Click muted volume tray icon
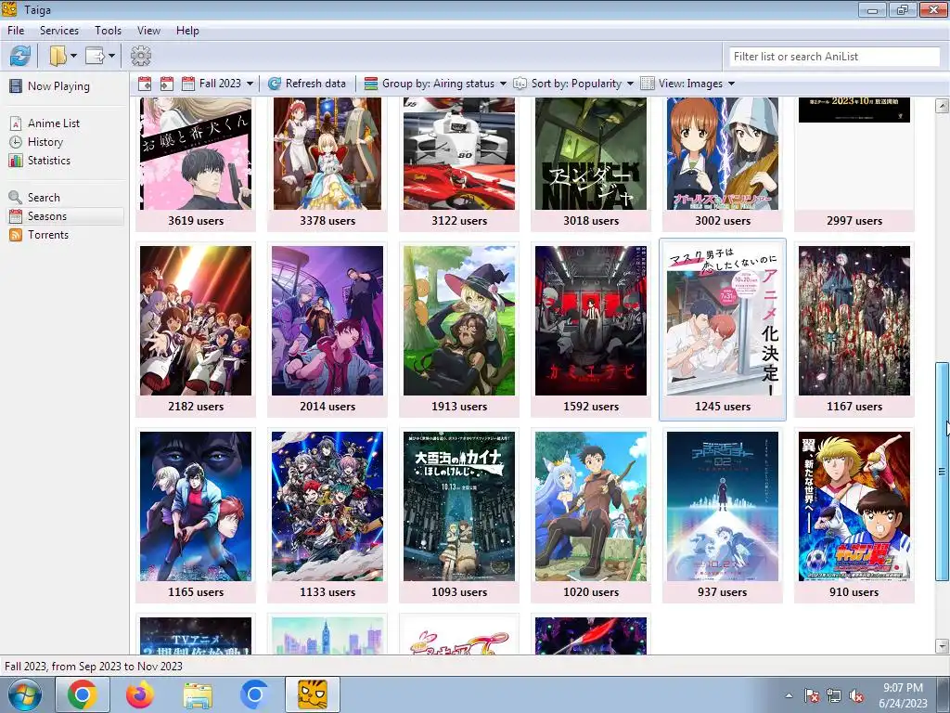950x713 pixels. pyautogui.click(x=856, y=696)
